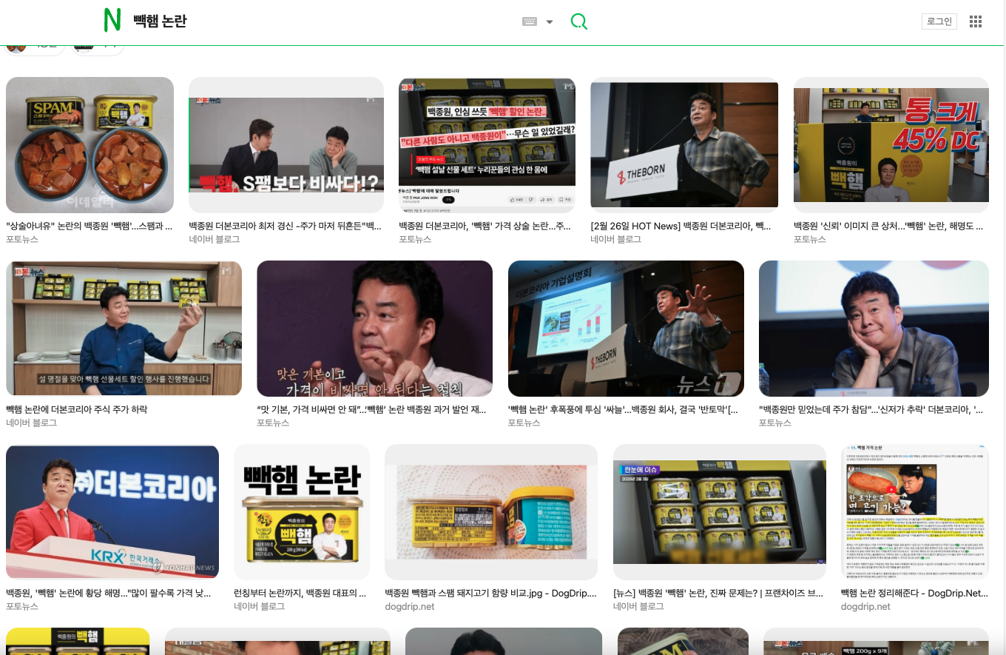Open 기업설명회 presentation thumbnail with 뉴스1 logo
Viewport: 1006px width, 655px height.
click(x=626, y=329)
